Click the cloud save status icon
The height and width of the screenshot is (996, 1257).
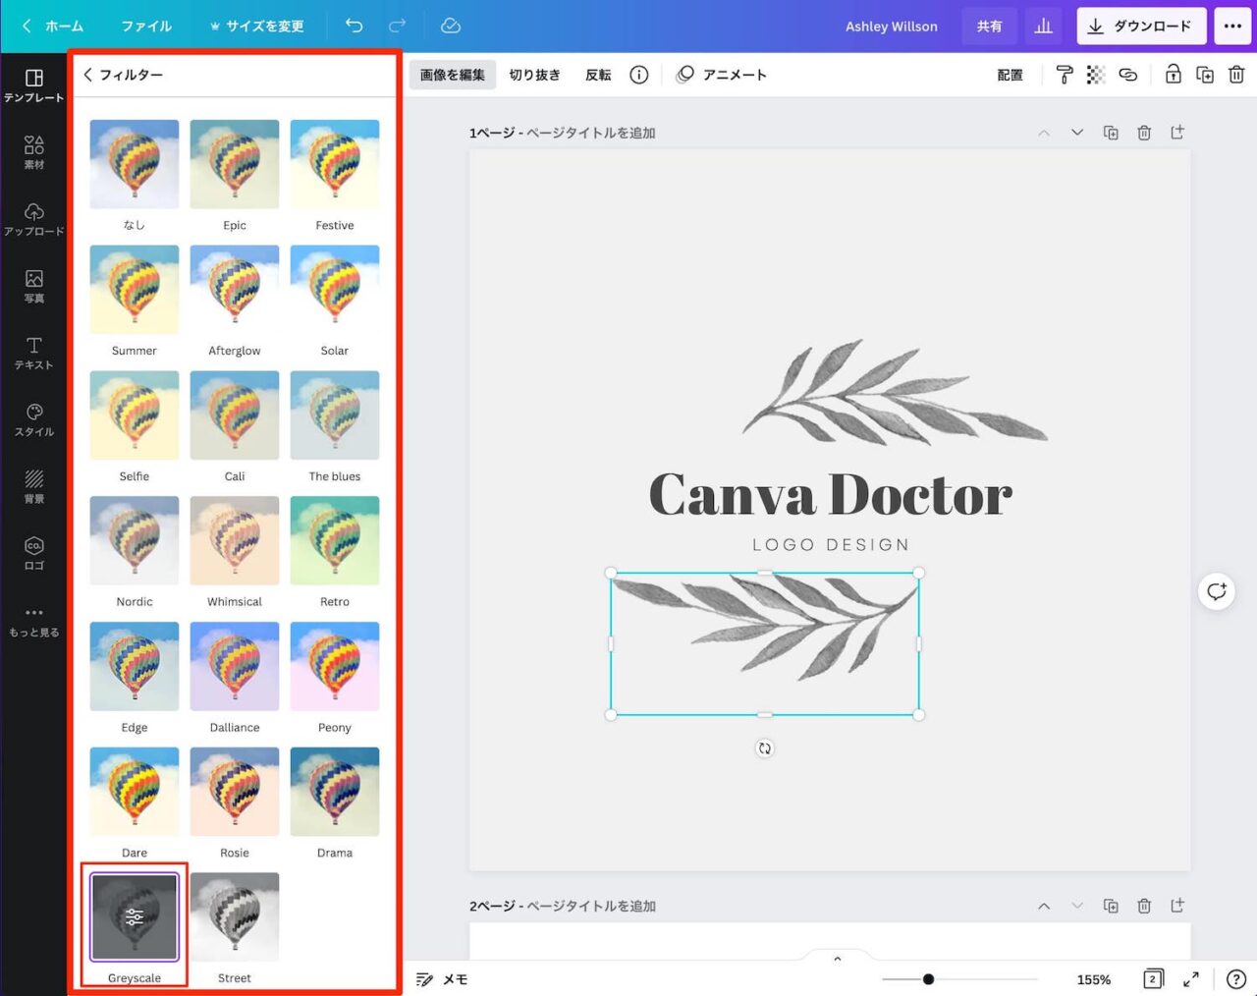(x=451, y=26)
